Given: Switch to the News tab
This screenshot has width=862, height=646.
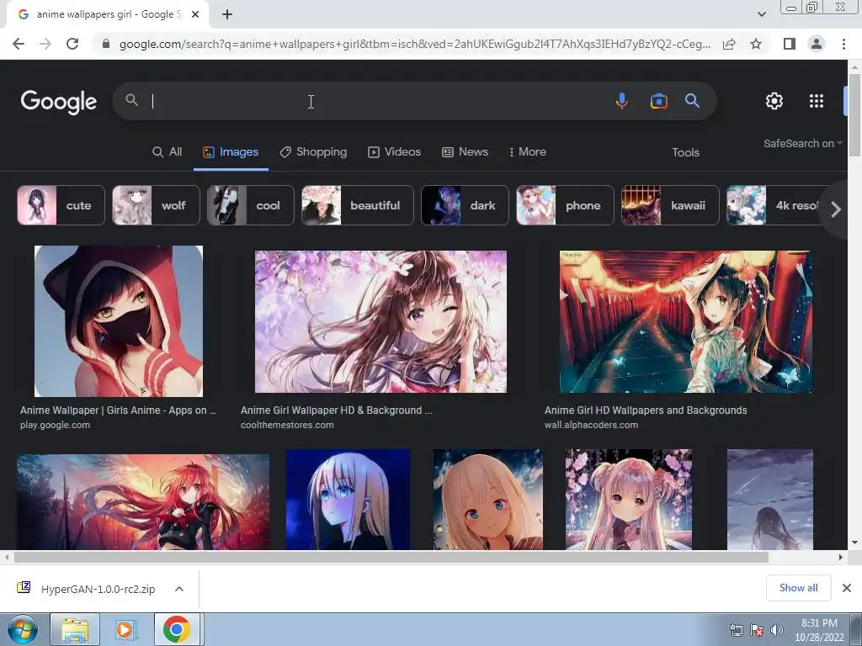Looking at the screenshot, I should point(465,152).
